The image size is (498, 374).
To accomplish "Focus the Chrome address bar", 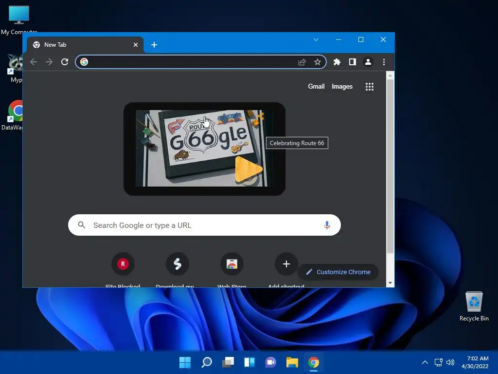I will pos(201,62).
